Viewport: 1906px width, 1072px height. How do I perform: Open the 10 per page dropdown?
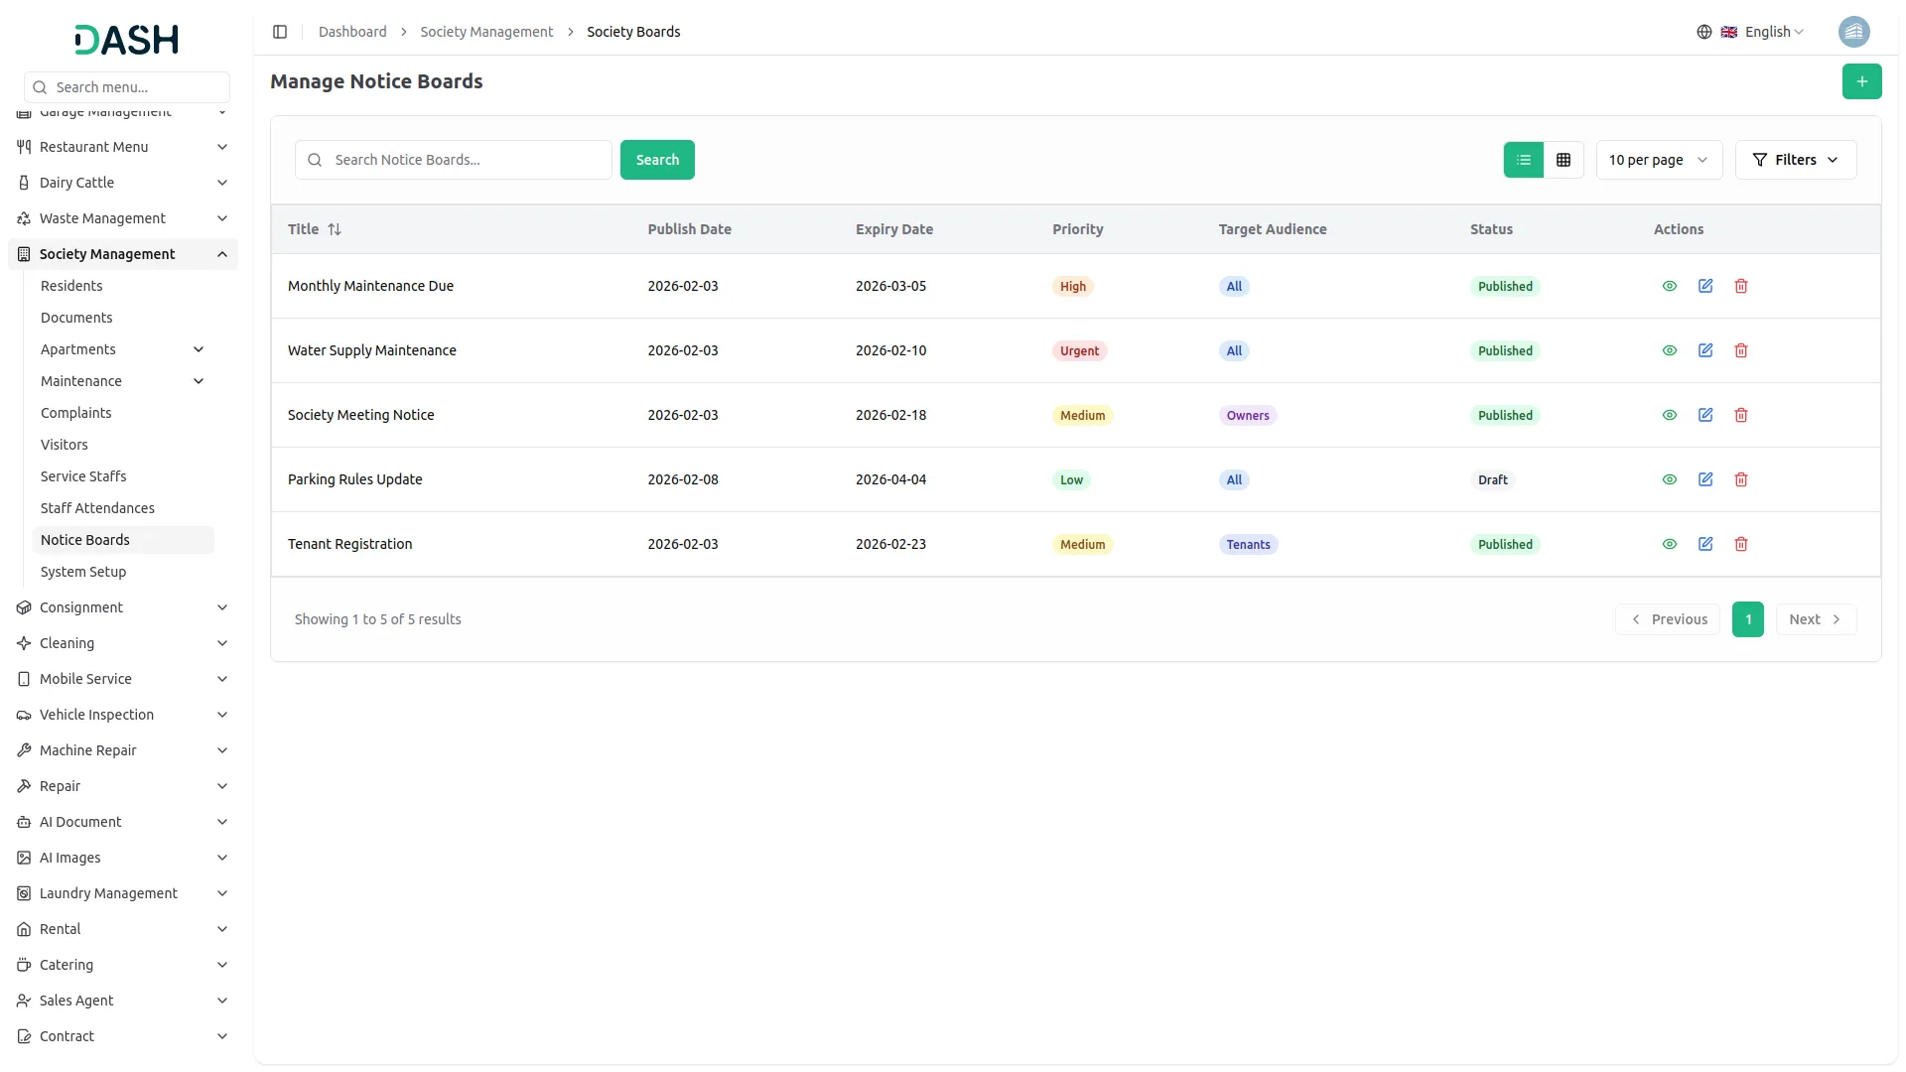pyautogui.click(x=1658, y=160)
